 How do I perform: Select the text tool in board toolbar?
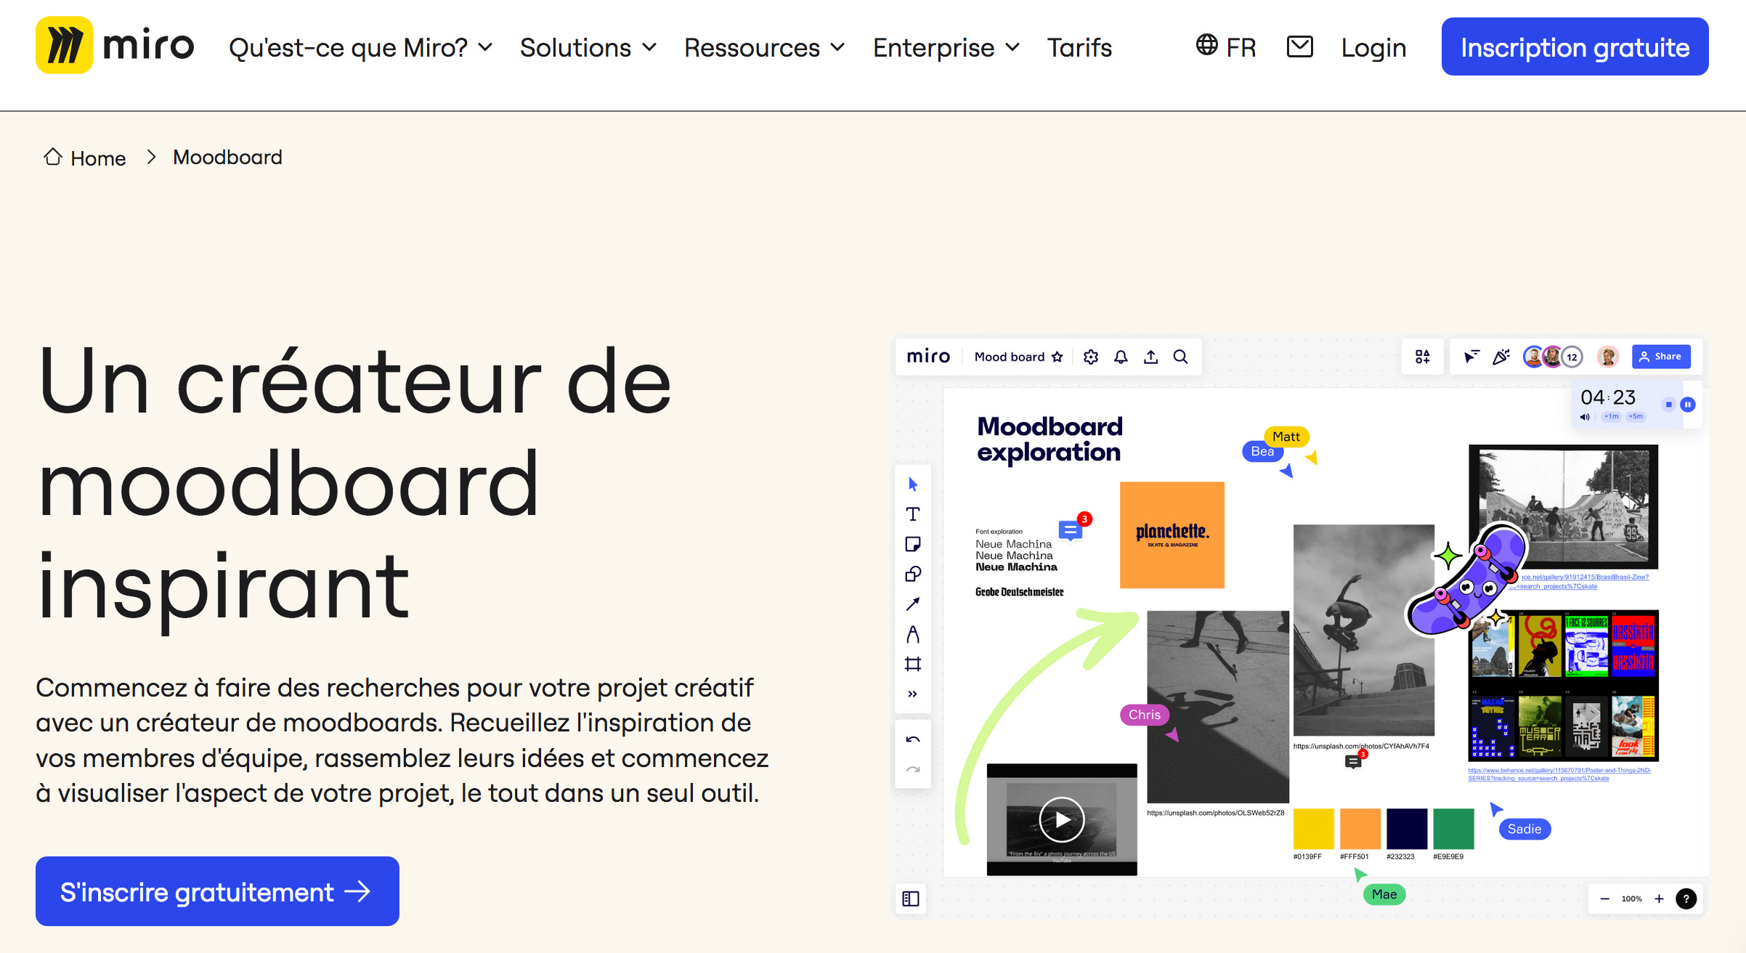913,514
